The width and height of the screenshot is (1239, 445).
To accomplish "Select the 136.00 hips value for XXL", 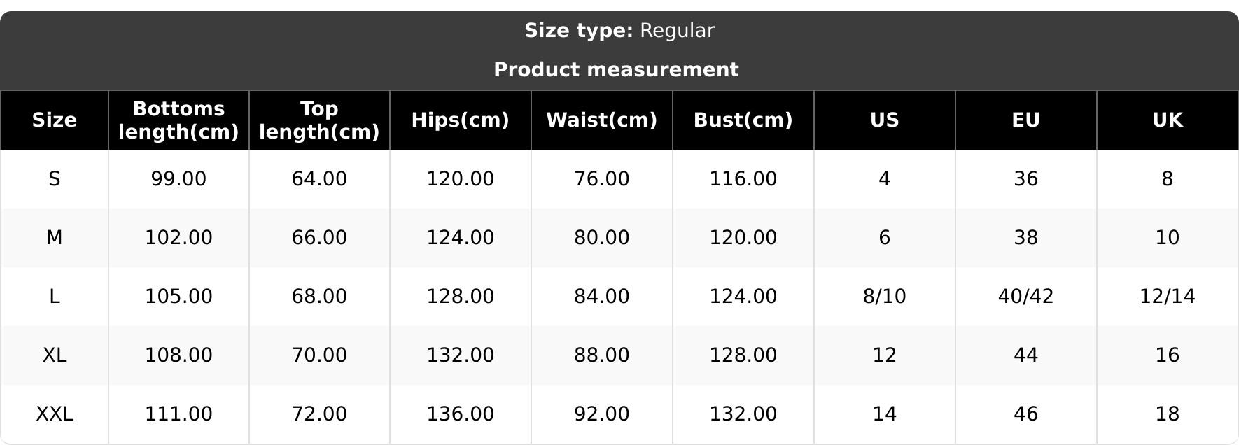I will (x=460, y=414).
